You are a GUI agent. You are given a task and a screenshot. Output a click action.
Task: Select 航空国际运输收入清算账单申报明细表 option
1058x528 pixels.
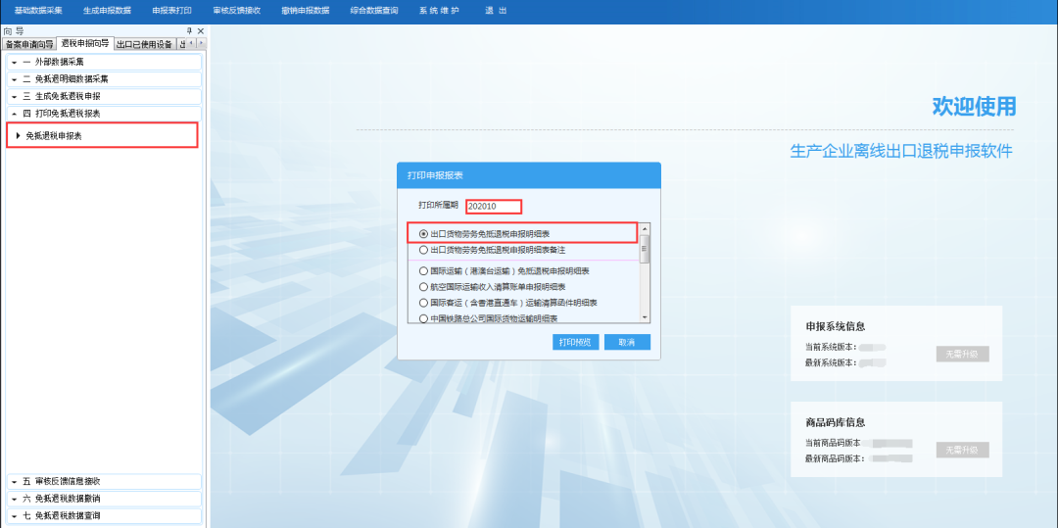(424, 287)
